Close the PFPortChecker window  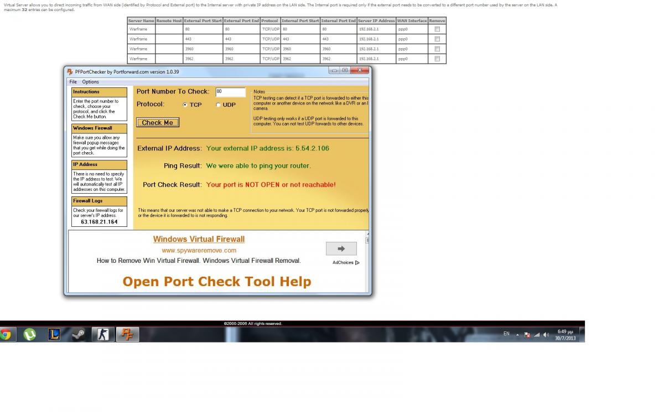[359, 70]
